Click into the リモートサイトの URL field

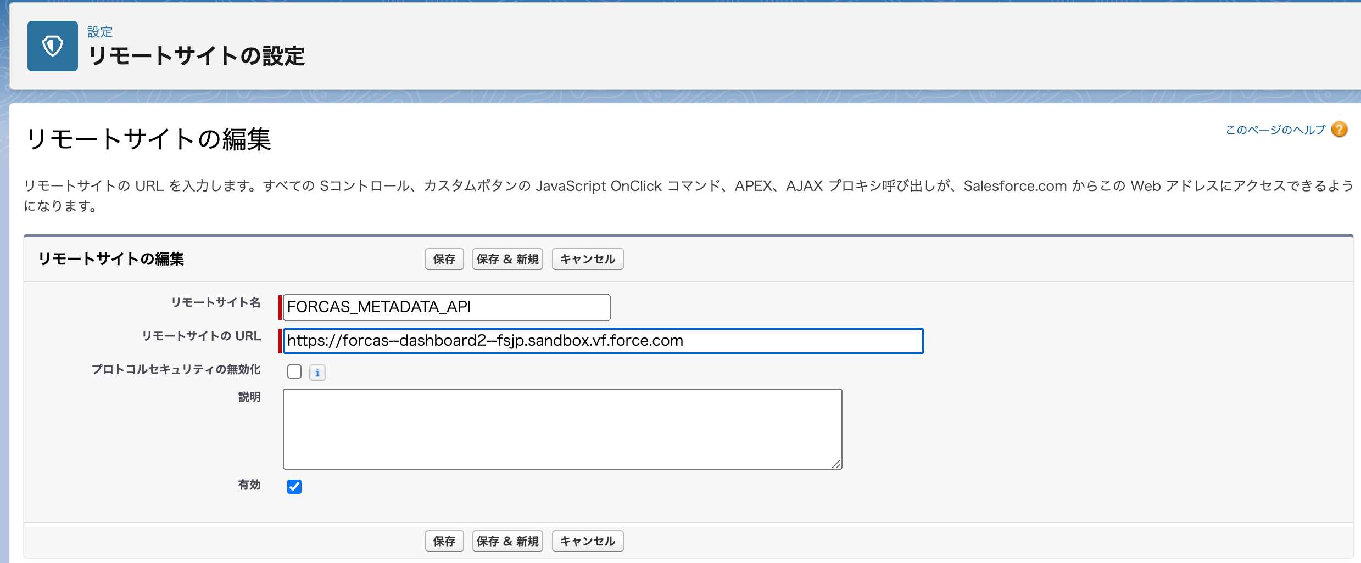click(603, 341)
